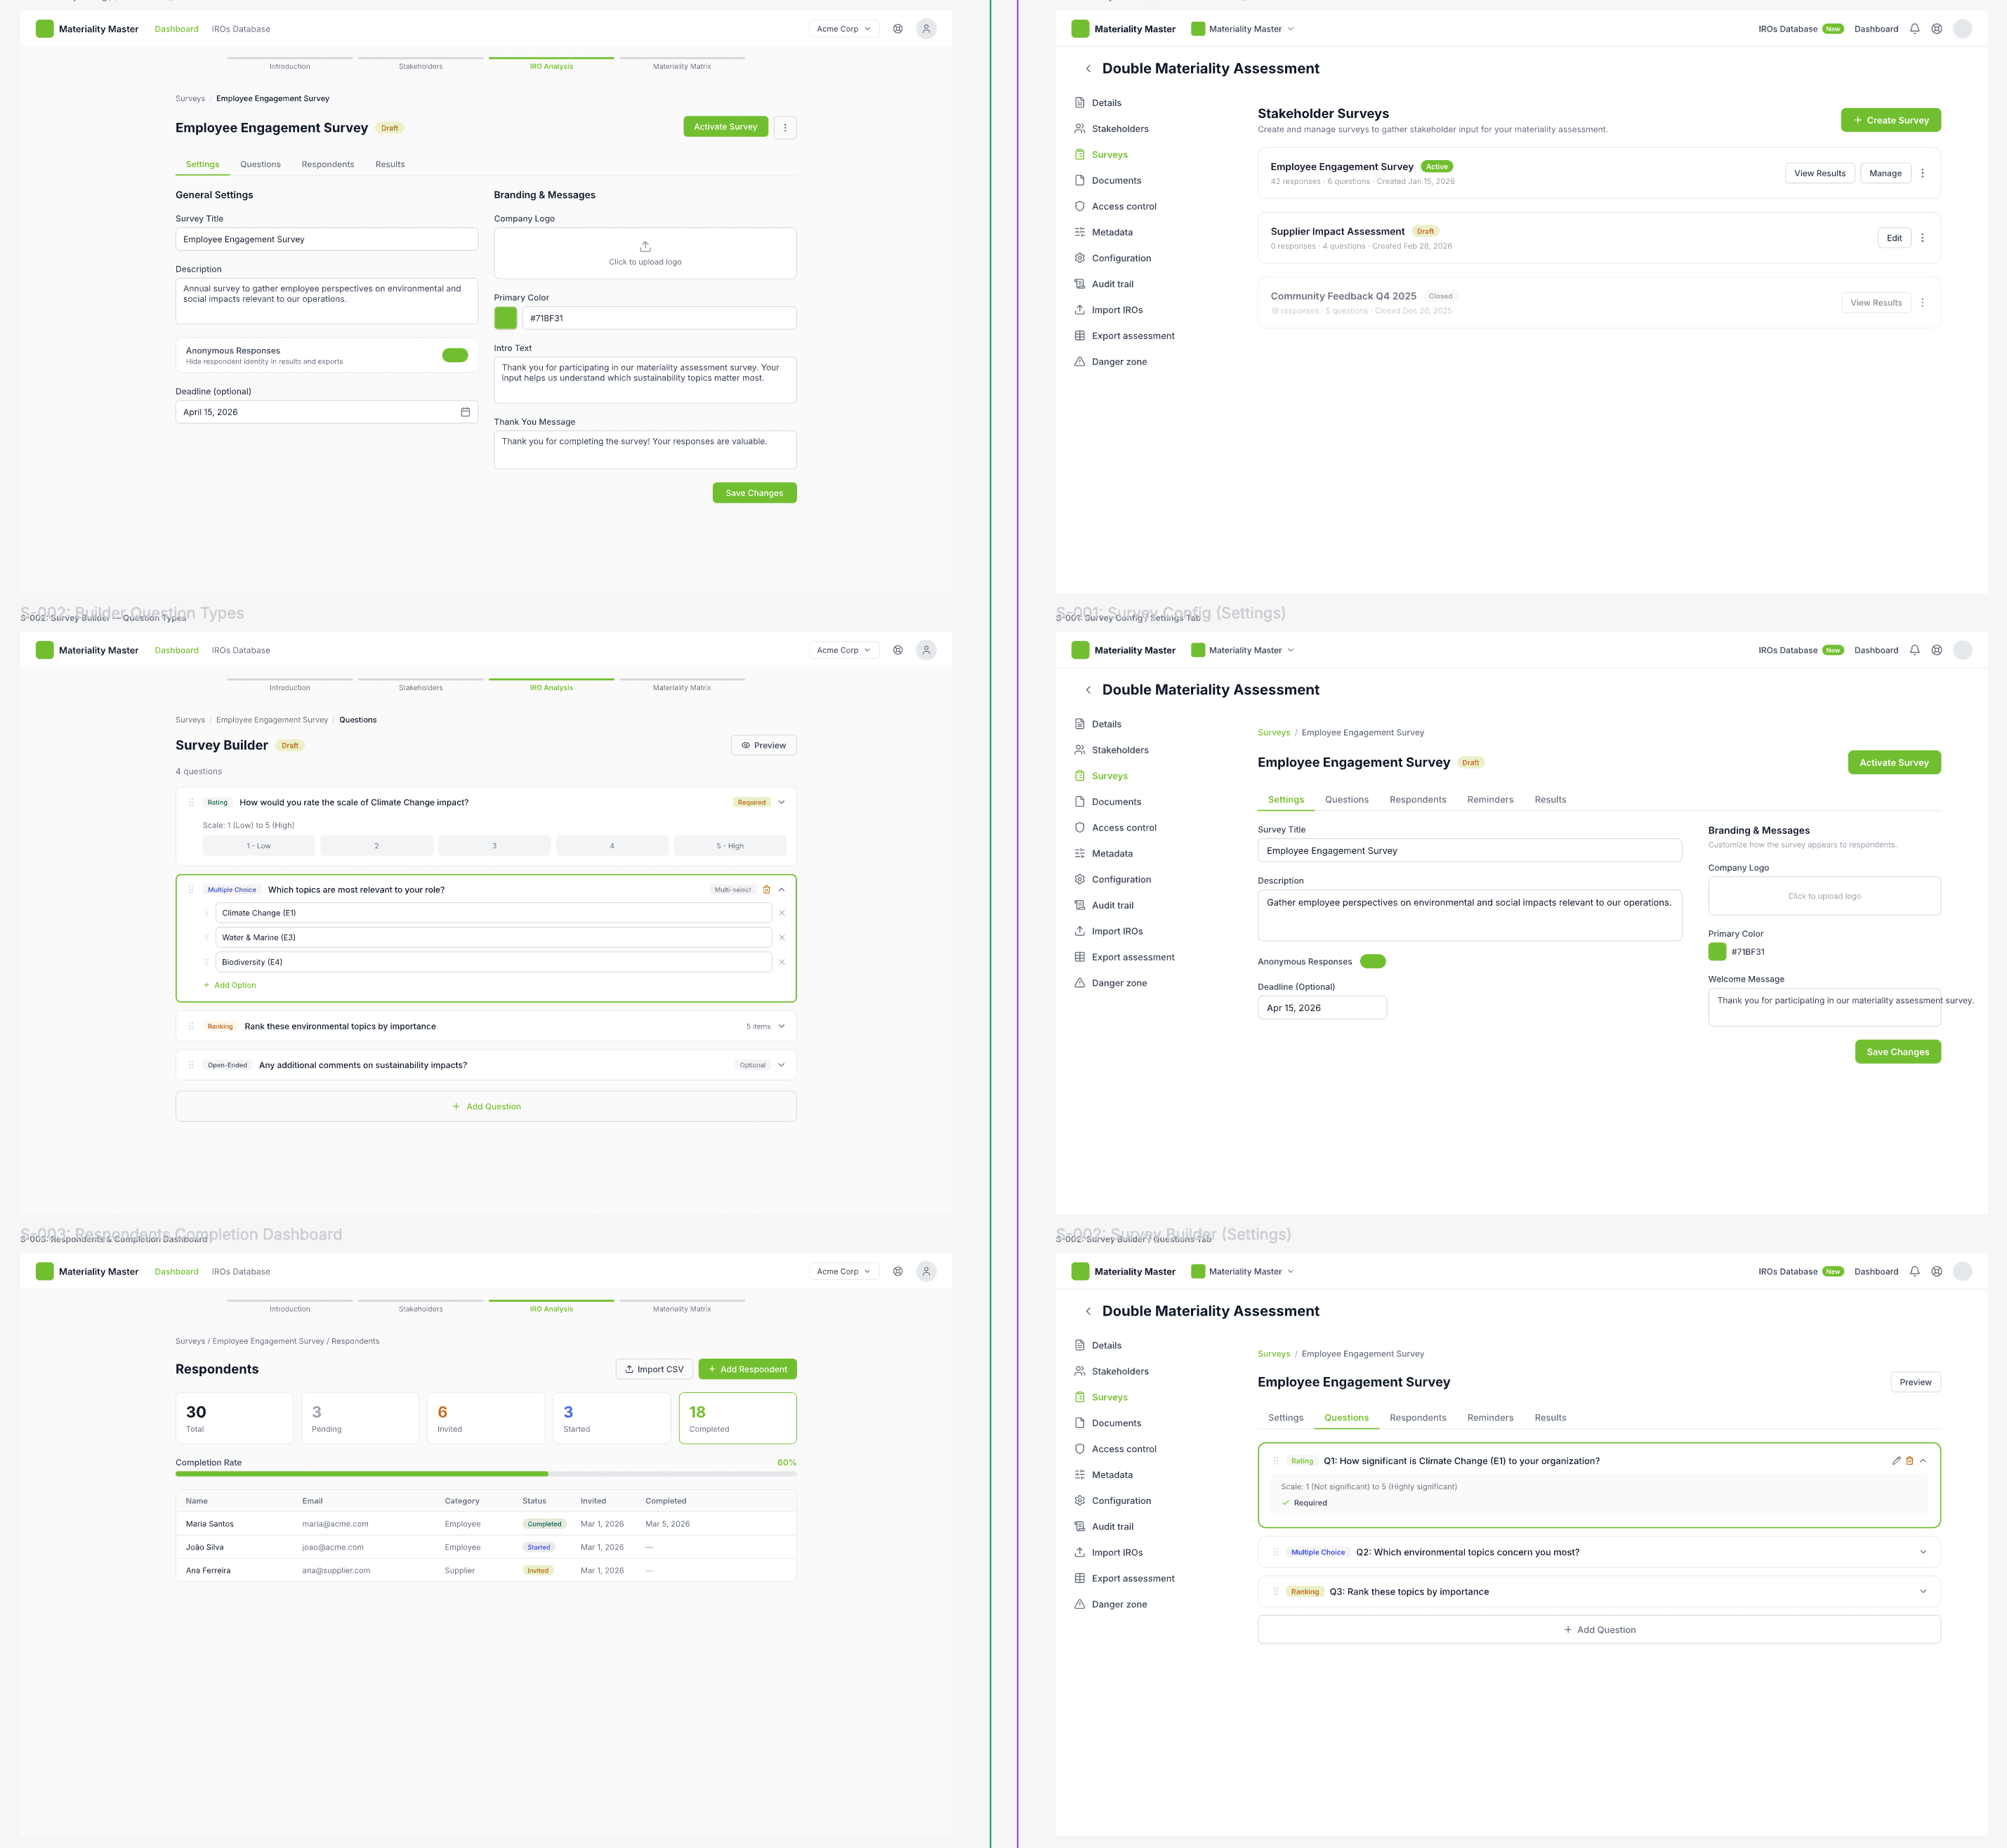The height and width of the screenshot is (1848, 2007).
Task: Open Danger zone in Stakeholder Surveys screen sidebar
Action: 1119,362
